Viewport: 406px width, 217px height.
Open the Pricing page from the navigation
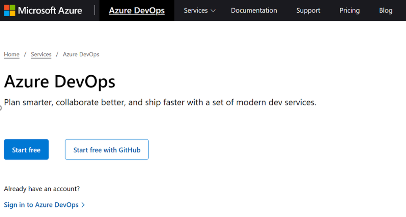349,11
